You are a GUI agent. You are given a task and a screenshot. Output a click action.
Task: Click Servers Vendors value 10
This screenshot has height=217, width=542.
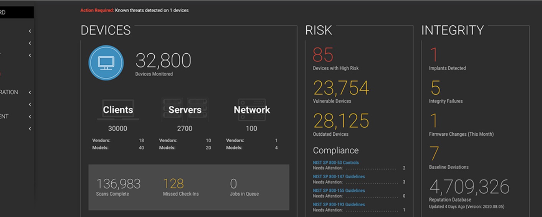(208, 141)
